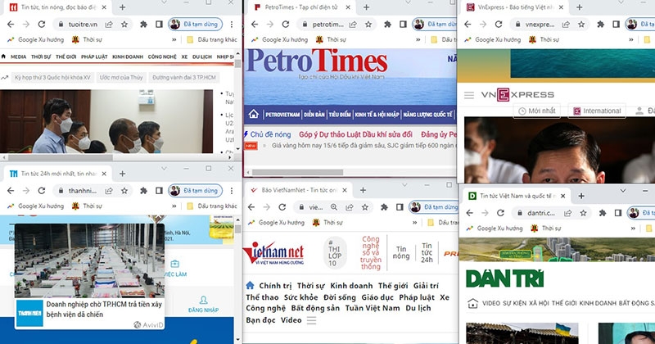655x344 pixels.
Task: Open extensions icon in PetroTimes window
Action: pyautogui.click(x=387, y=25)
